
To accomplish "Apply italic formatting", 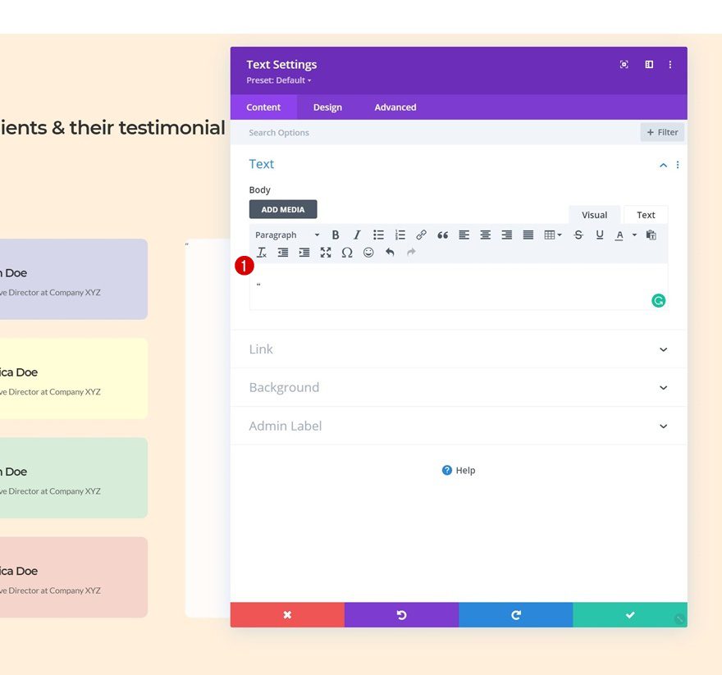I will (x=357, y=235).
